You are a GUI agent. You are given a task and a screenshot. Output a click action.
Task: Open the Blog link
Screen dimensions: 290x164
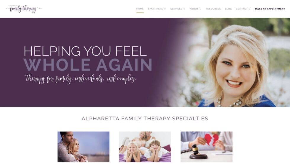click(228, 9)
